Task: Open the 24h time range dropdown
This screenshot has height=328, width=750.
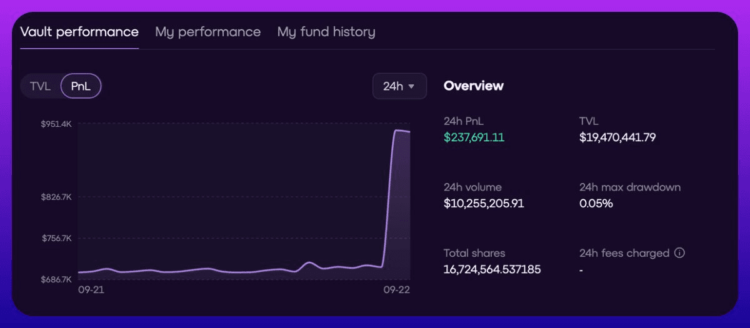Action: click(x=399, y=86)
